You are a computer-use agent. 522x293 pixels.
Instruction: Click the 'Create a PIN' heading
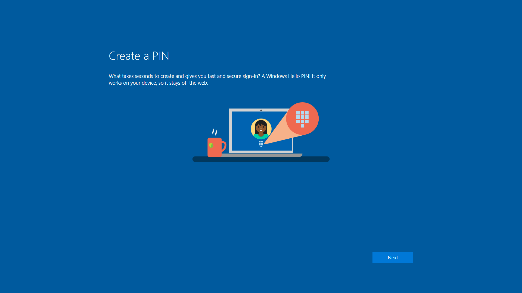coord(139,56)
